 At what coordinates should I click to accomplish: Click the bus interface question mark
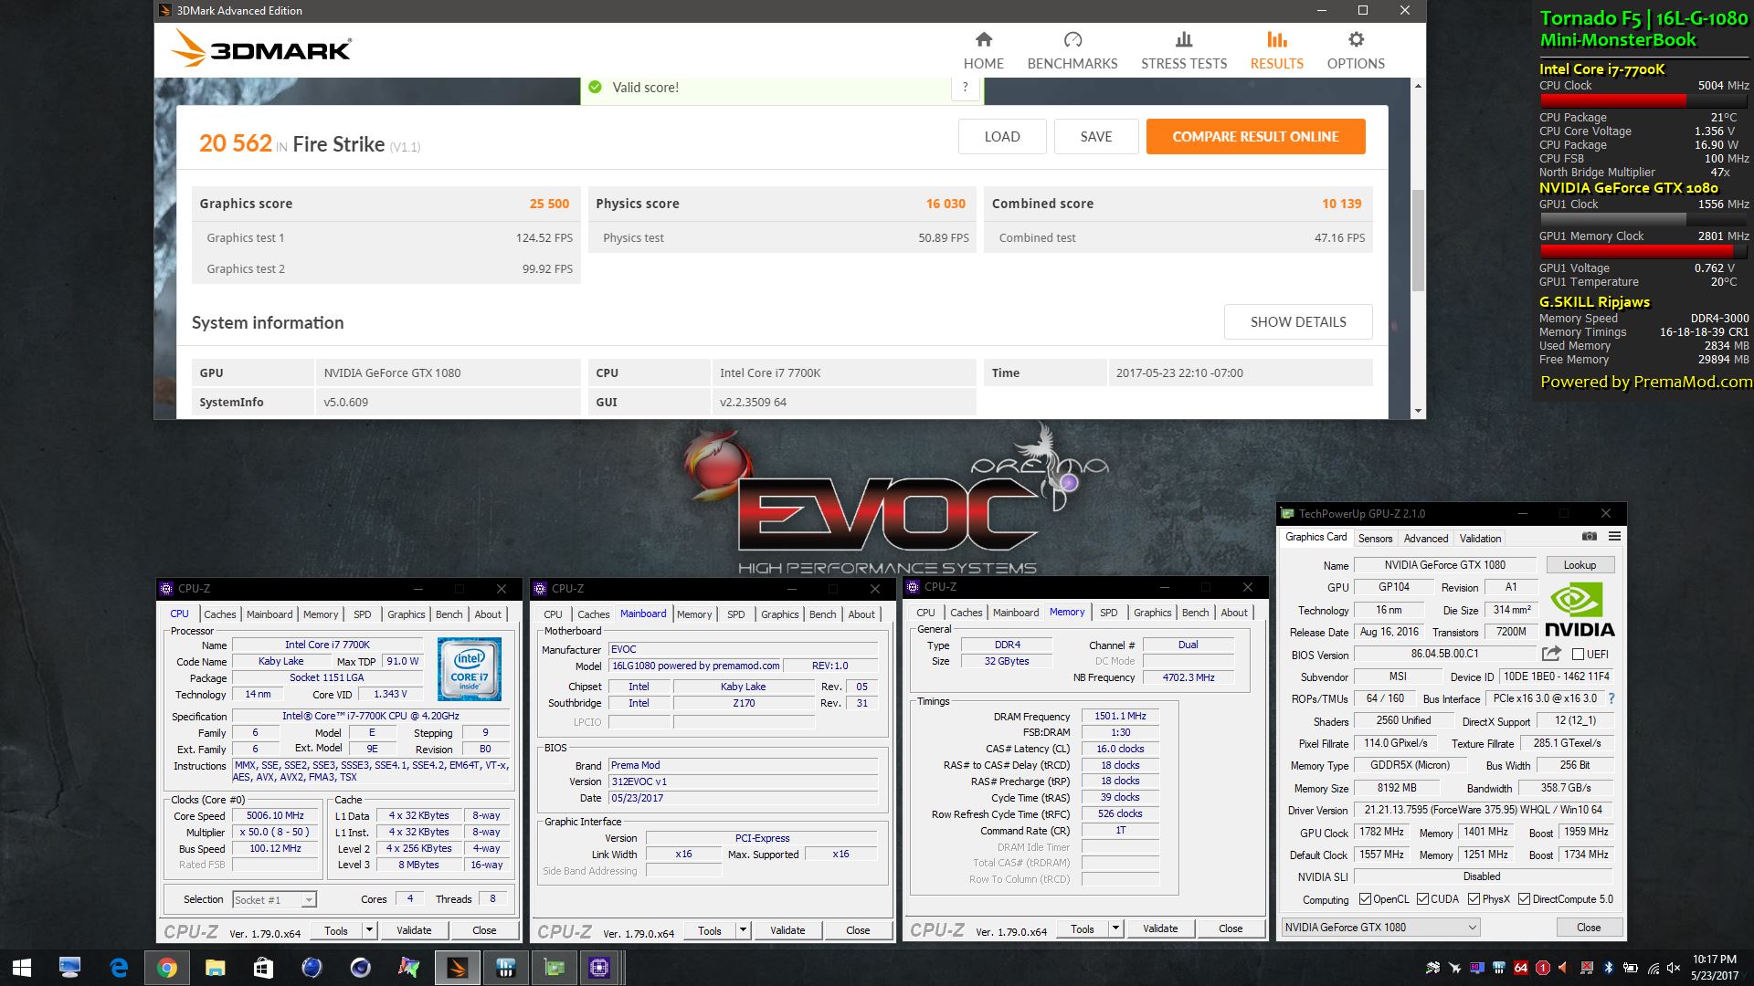[1611, 698]
